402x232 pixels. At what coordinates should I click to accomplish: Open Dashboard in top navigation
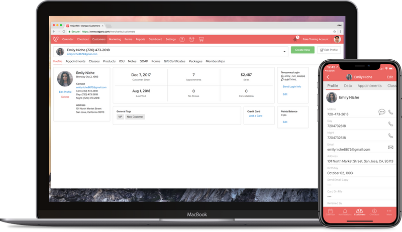155,39
